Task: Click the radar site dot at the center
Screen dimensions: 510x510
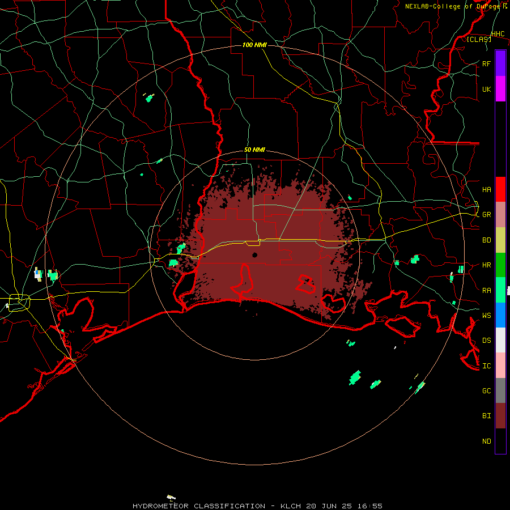Action: (254, 254)
